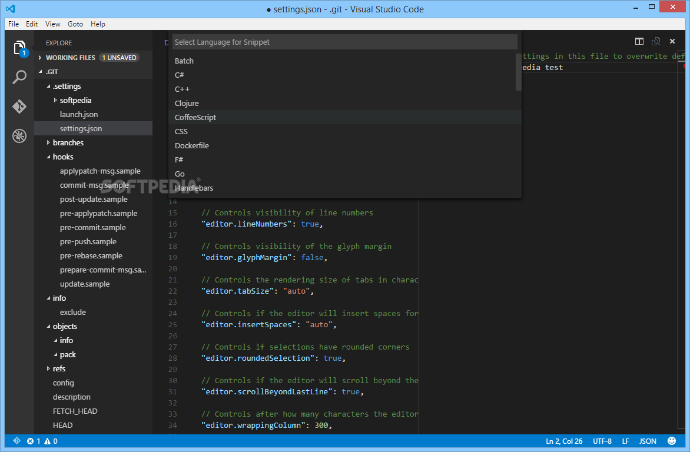Change the LF line ending setting
This screenshot has height=452, width=690.
[x=625, y=441]
